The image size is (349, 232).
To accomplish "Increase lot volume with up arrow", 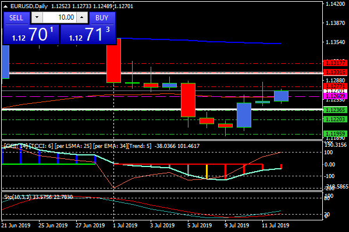I will pyautogui.click(x=82, y=17).
